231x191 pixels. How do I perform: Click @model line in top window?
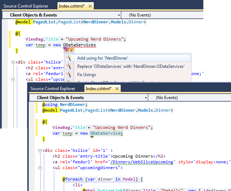[x=81, y=22]
